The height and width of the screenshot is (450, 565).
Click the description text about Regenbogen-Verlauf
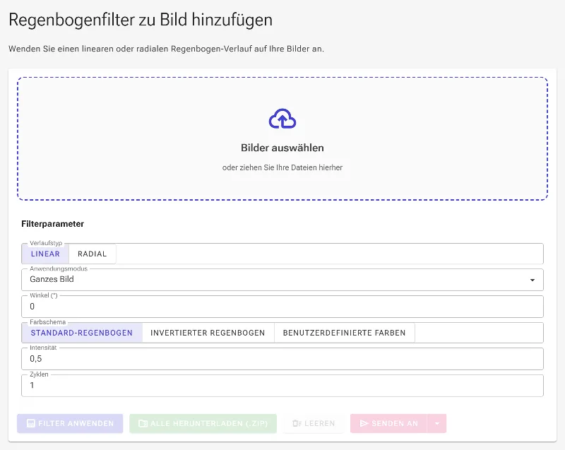[167, 49]
